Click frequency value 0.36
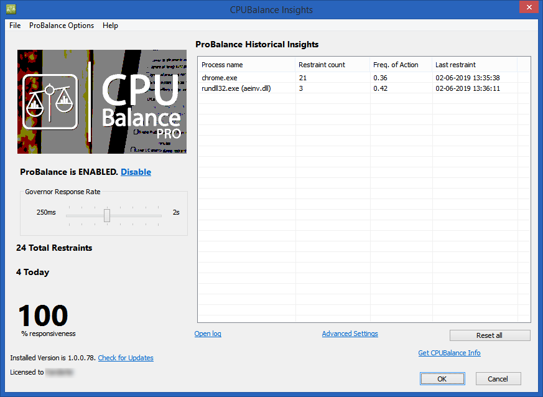The image size is (543, 397). tap(380, 78)
